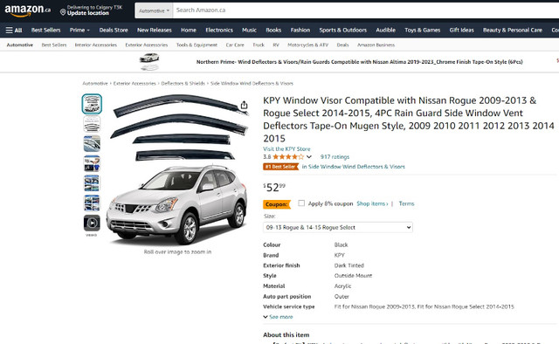Select Interior Accessories sub-navigation item
Viewport: 559px width, 344px height.
95,45
